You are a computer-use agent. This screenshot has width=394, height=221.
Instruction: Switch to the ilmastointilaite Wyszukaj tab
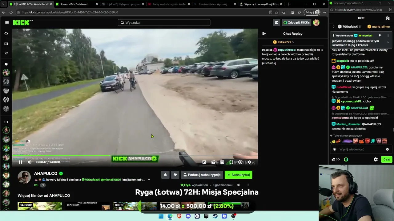[x=215, y=4]
